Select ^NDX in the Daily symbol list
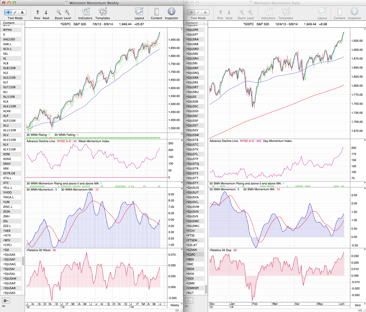Image resolution: width=366 pixels, height=312 pixels. [190, 269]
